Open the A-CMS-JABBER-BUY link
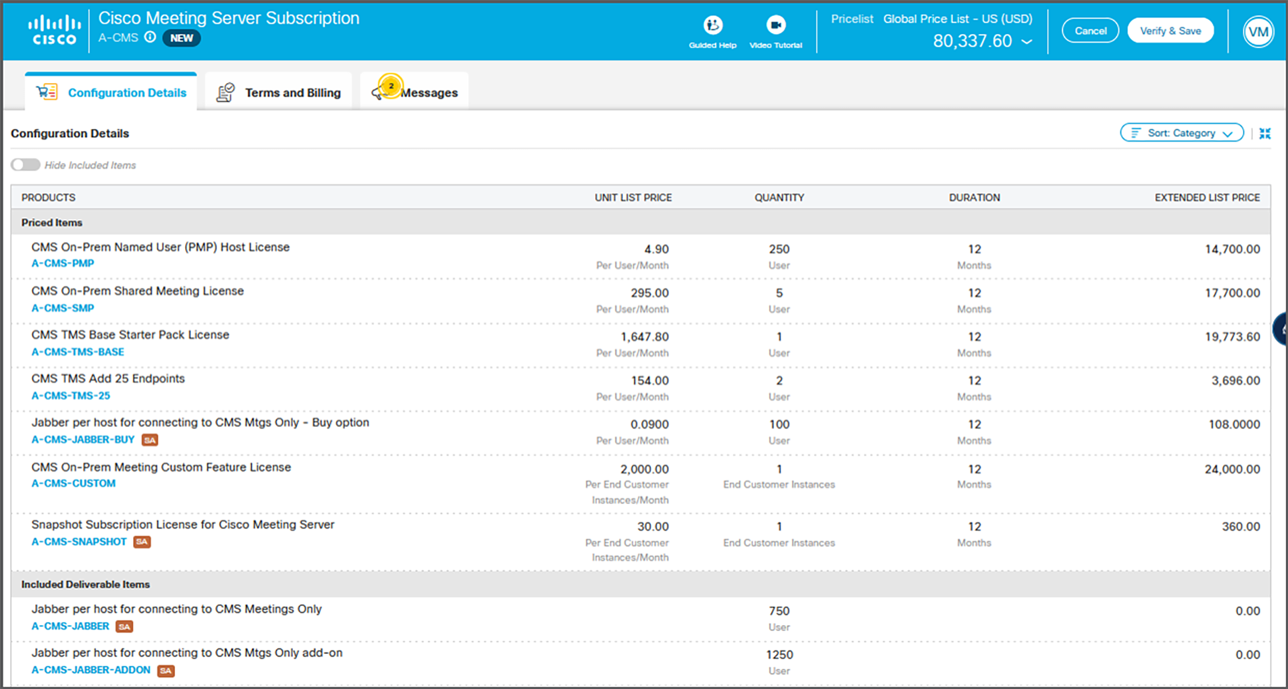 point(83,440)
